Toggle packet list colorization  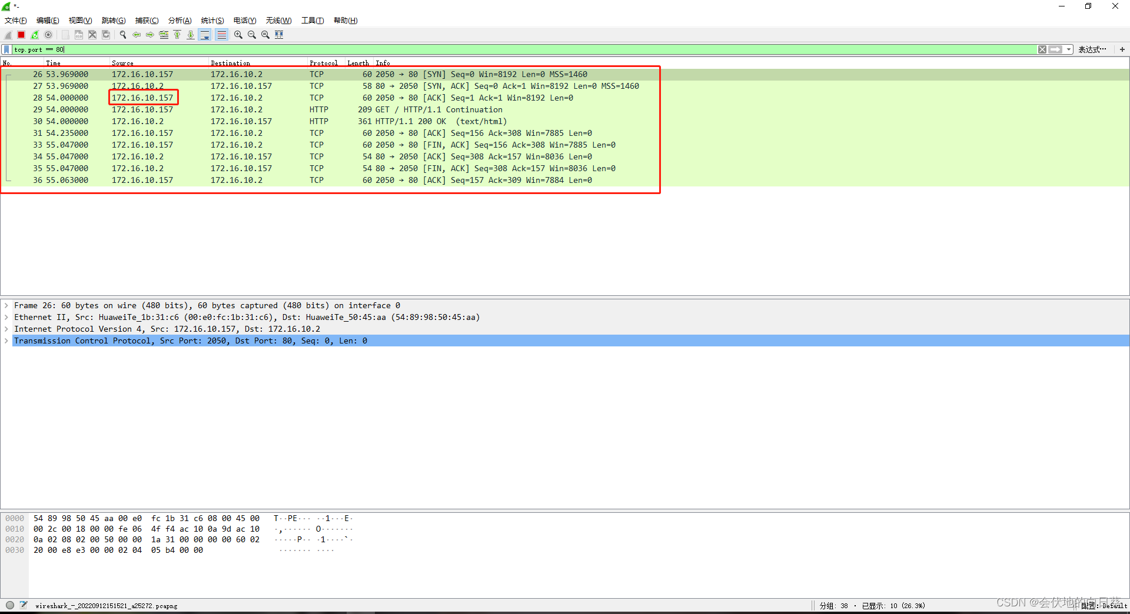pos(221,35)
